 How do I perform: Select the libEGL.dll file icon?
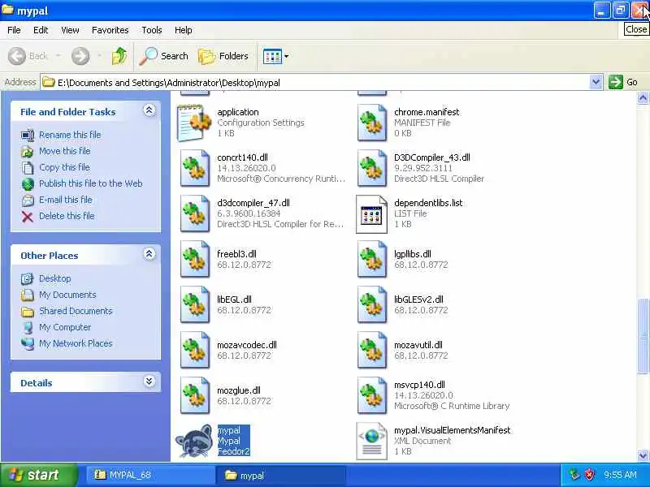coord(194,305)
